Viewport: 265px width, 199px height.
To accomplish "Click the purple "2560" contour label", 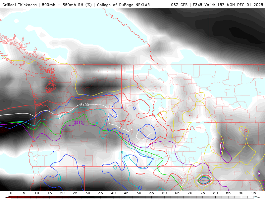I will pyautogui.click(x=79, y=122).
